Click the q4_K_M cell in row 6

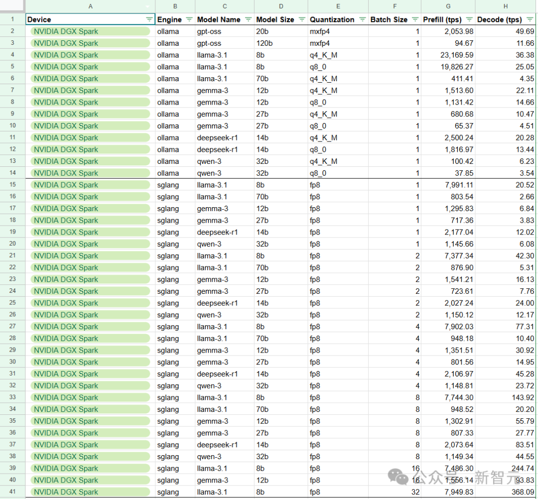(338, 79)
